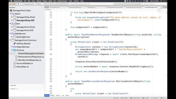The height and width of the screenshot is (99, 176).
Task: Expand the Dependencies folder
Action: coord(12,47)
